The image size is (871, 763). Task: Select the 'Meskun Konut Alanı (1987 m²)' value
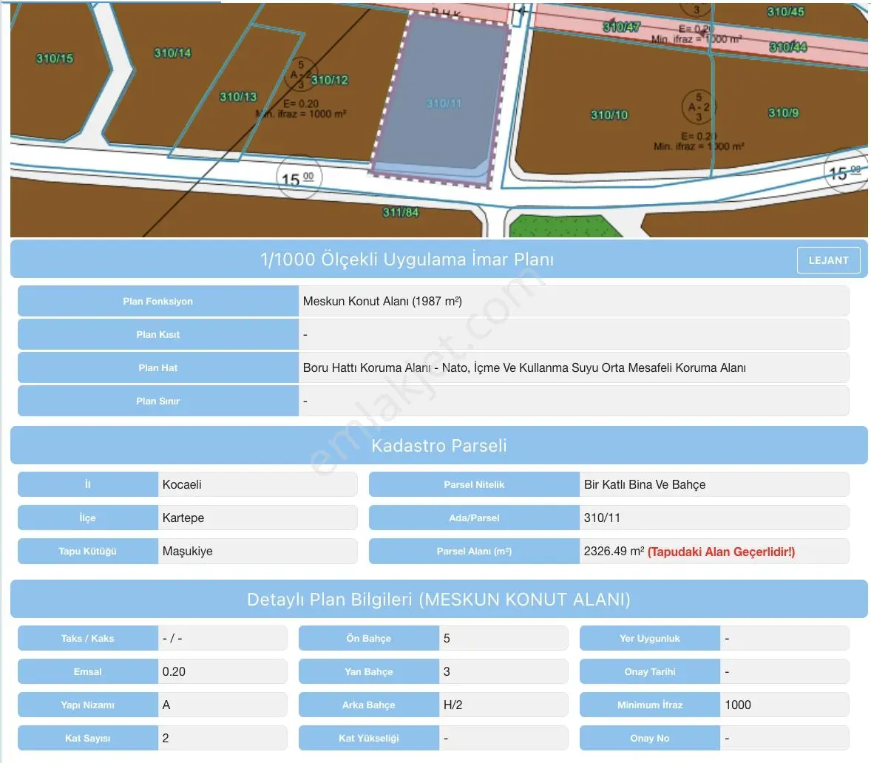pos(382,301)
